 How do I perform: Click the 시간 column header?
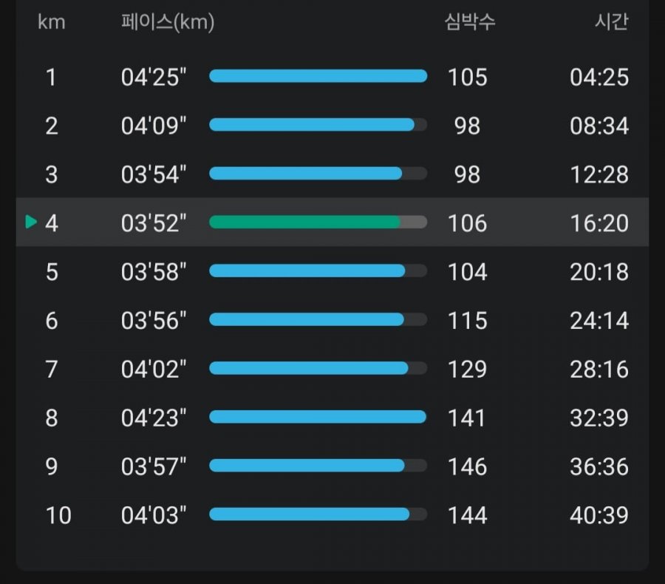click(x=611, y=21)
